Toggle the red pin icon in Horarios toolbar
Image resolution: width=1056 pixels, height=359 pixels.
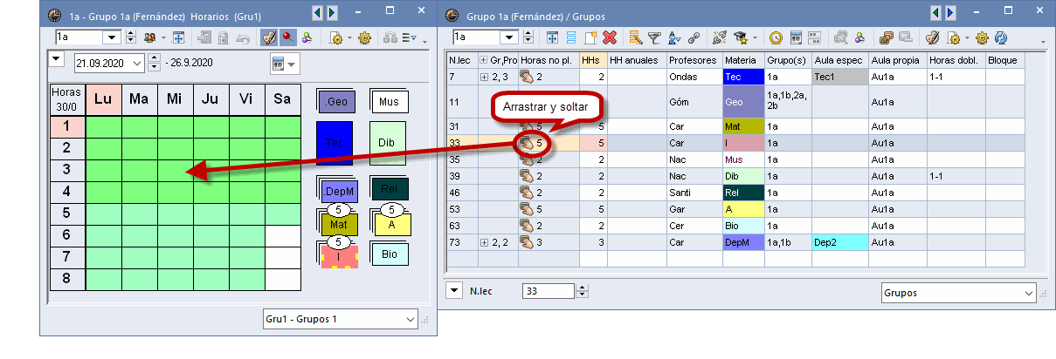click(x=288, y=37)
